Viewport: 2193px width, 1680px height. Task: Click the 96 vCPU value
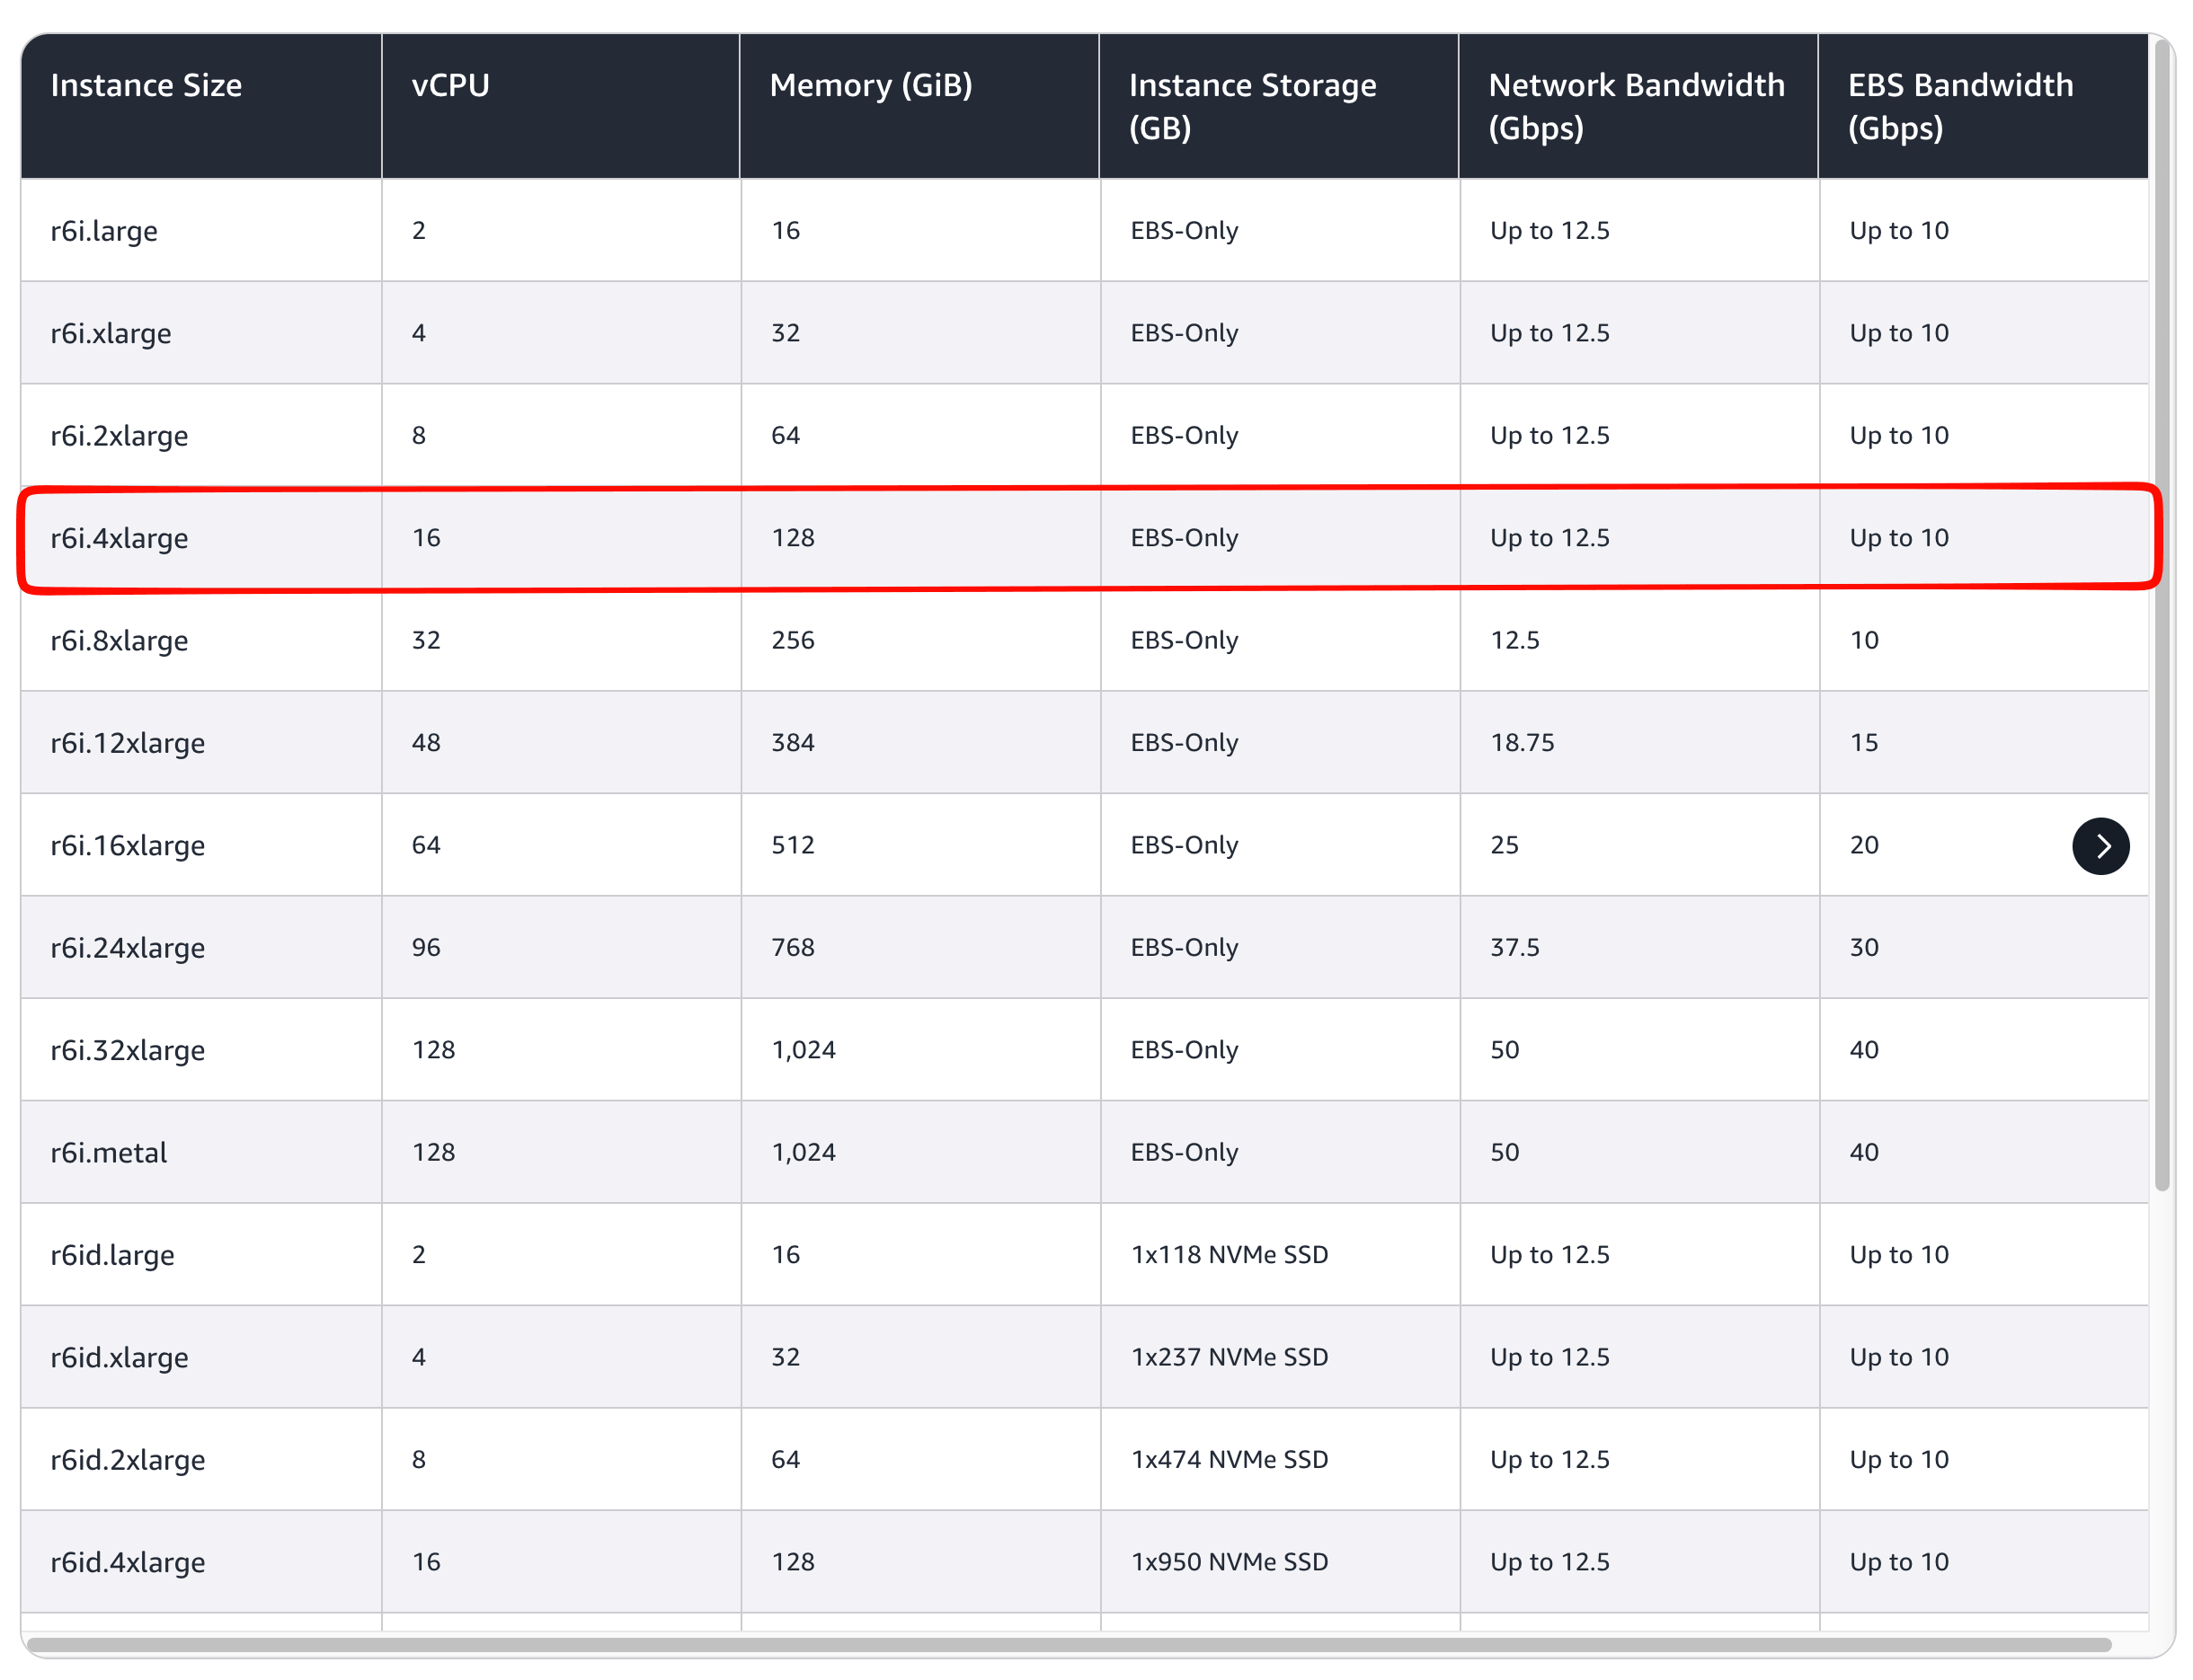(426, 947)
